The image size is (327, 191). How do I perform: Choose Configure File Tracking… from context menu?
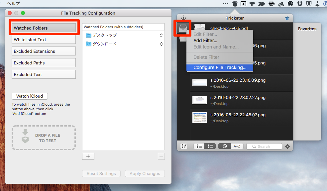point(220,67)
